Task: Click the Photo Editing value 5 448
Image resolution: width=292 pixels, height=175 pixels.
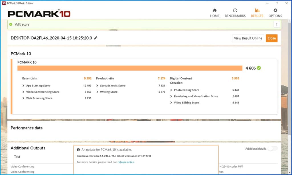Action: [x=236, y=90]
